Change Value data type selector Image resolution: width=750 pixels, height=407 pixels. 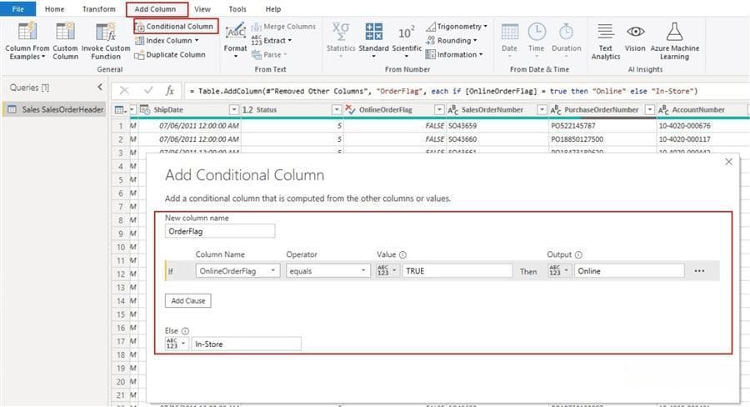click(387, 271)
